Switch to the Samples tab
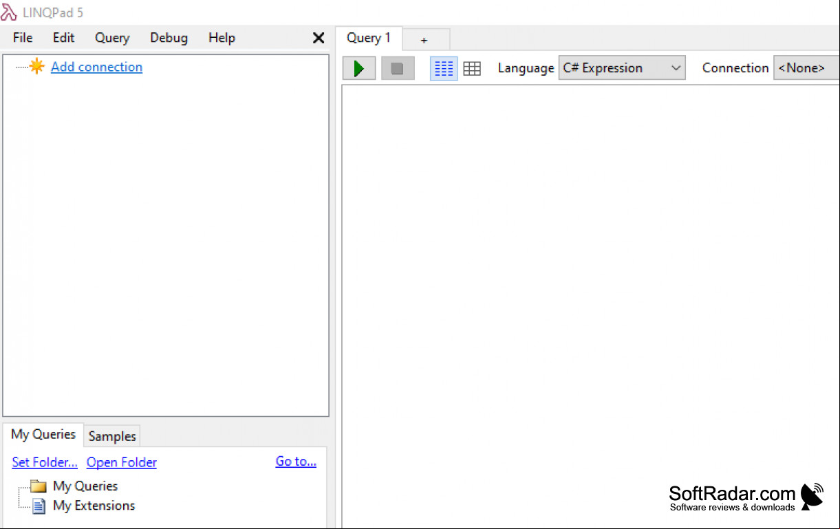The image size is (840, 529). point(112,436)
